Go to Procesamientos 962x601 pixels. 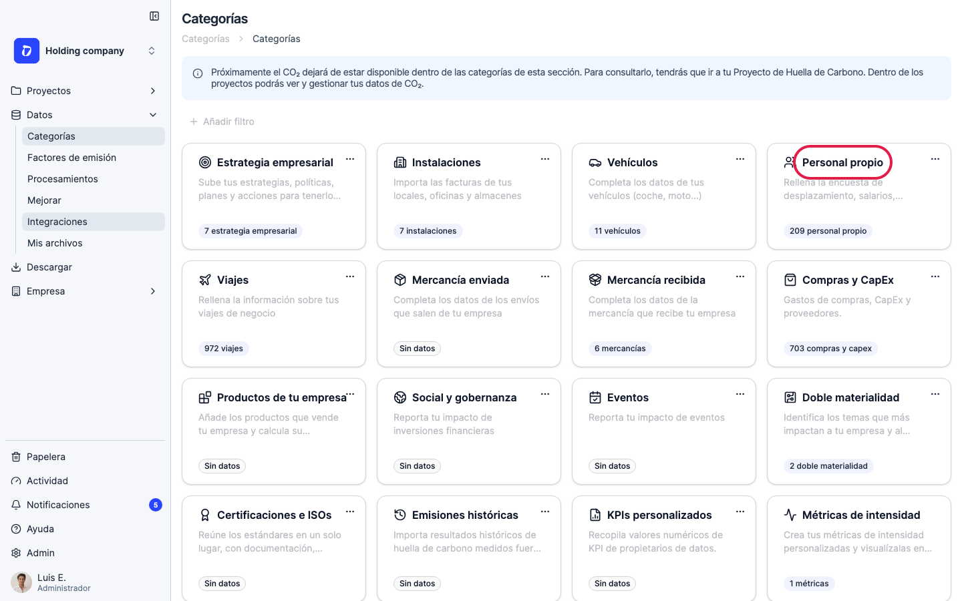coord(94,179)
